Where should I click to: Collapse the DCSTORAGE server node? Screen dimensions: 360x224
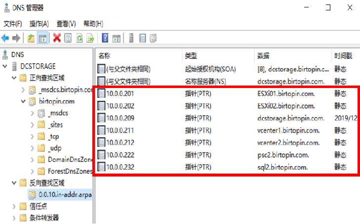[5, 66]
